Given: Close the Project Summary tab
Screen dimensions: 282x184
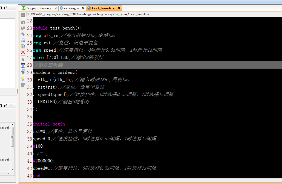Looking at the screenshot, I should (x=56, y=8).
